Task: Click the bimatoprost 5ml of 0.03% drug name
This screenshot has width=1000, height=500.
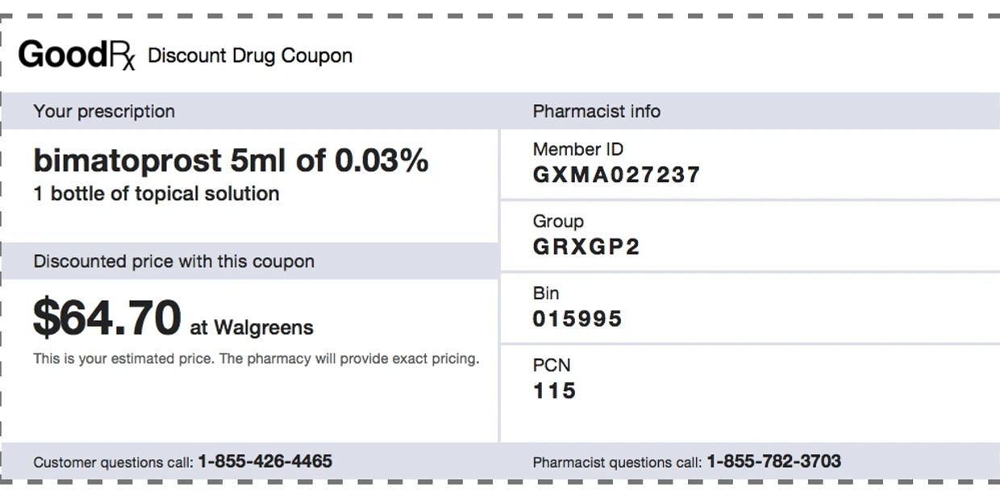Action: pos(231,160)
